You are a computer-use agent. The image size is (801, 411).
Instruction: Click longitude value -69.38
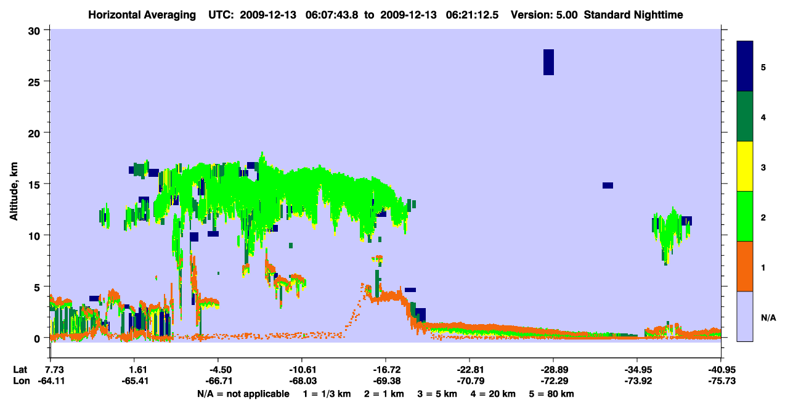coord(385,381)
